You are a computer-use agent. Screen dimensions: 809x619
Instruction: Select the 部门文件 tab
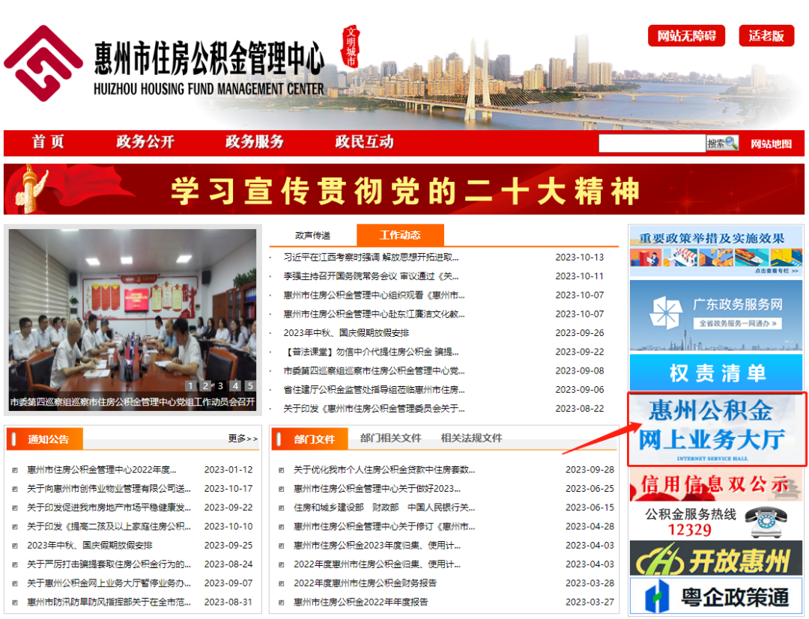(311, 439)
